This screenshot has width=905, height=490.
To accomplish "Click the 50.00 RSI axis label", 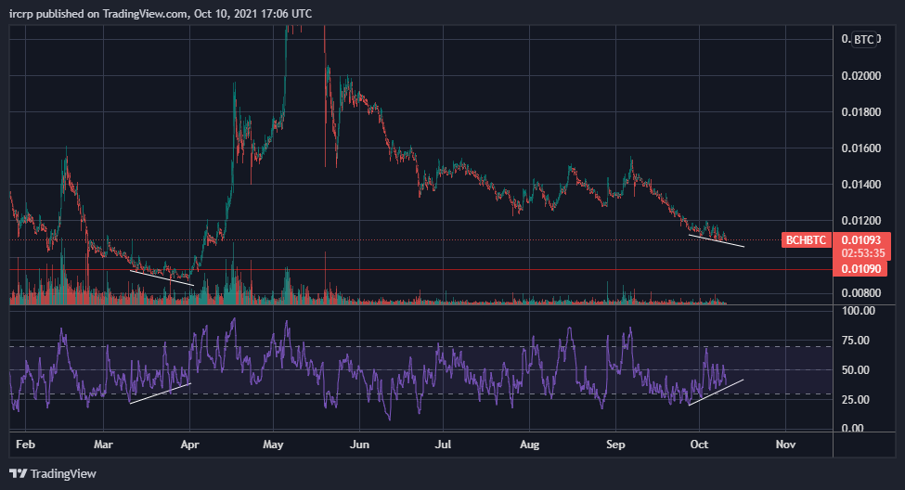I will pos(856,370).
